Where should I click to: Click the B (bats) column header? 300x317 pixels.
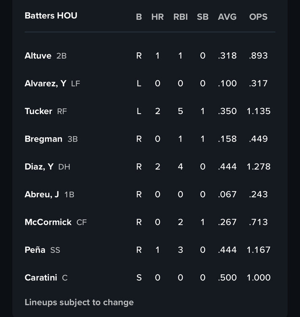[139, 17]
